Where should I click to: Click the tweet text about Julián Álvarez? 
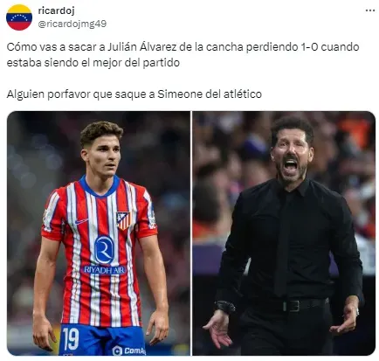tap(183, 55)
